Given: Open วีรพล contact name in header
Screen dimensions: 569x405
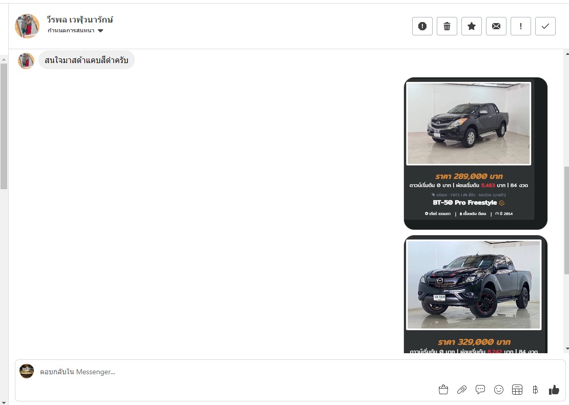Looking at the screenshot, I should coord(80,19).
